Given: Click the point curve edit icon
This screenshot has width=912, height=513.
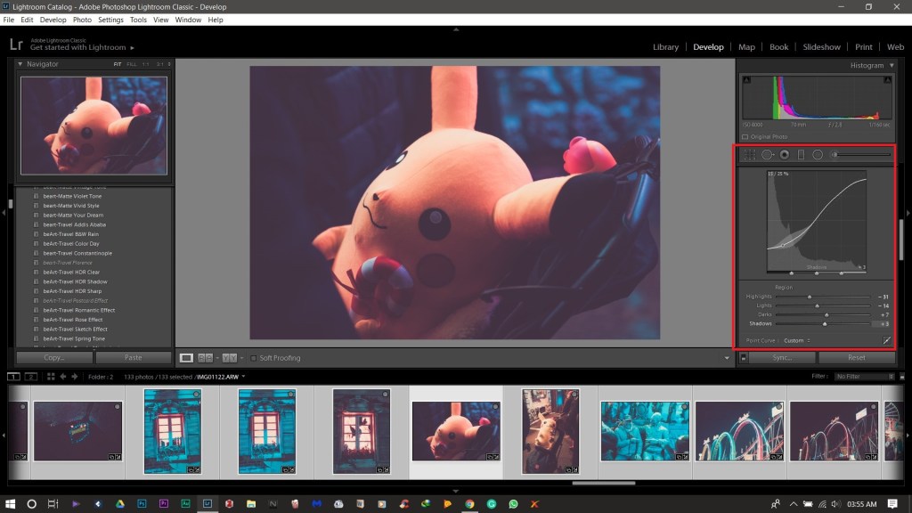Looking at the screenshot, I should 886,340.
